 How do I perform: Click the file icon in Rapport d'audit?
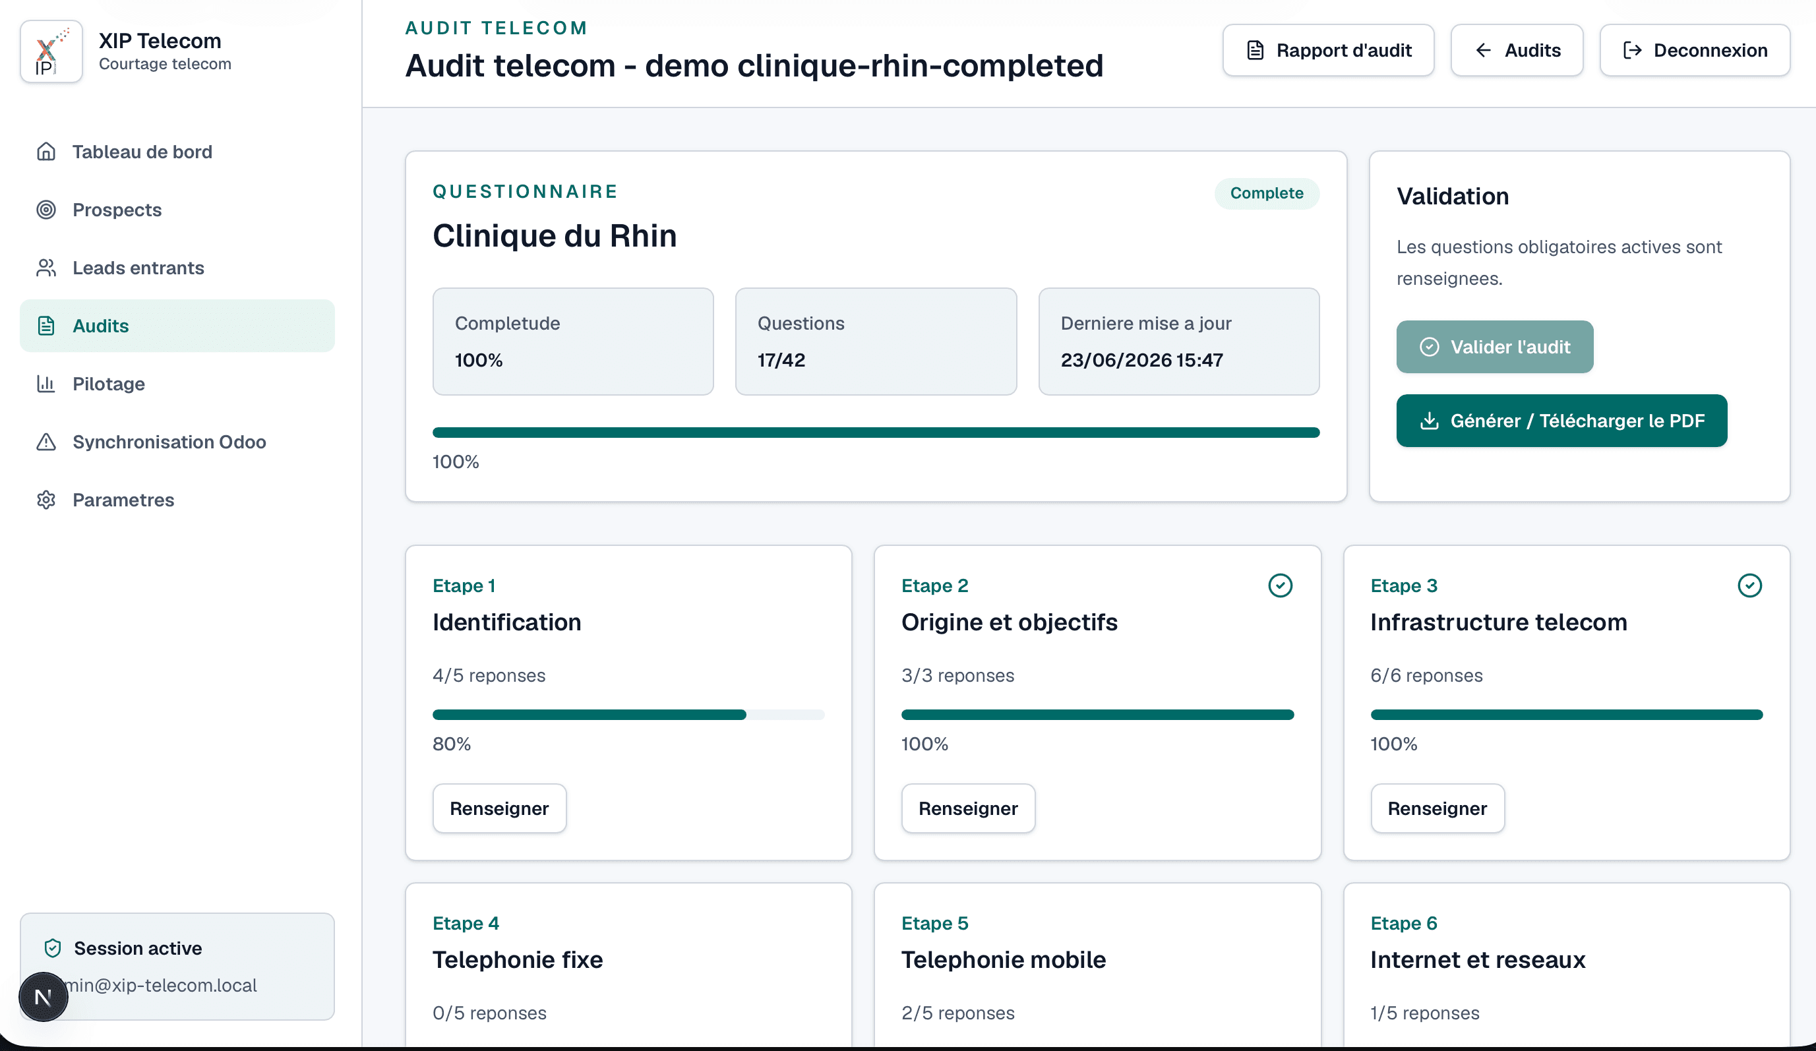pyautogui.click(x=1256, y=49)
